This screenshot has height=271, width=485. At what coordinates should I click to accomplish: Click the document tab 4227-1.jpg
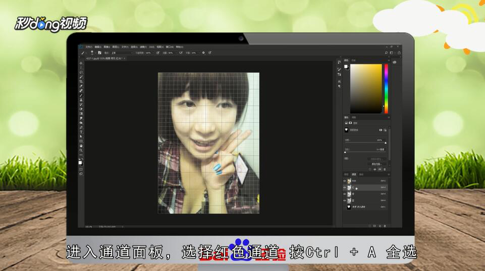pos(105,59)
